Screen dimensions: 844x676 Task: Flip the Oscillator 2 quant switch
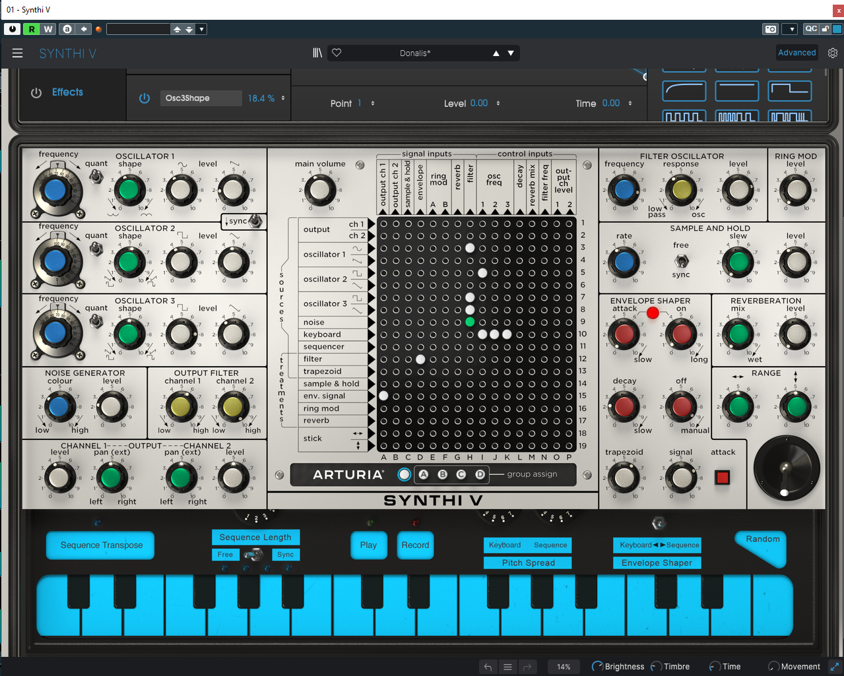[96, 249]
